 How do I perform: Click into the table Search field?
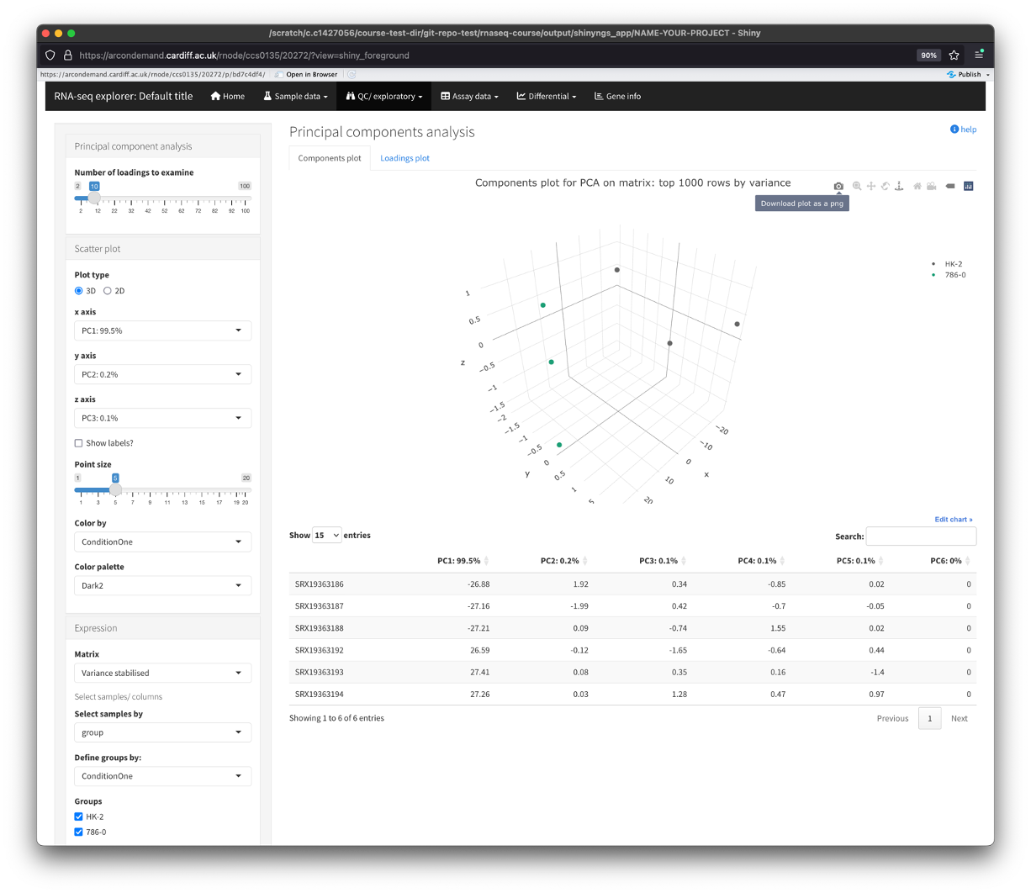(921, 536)
